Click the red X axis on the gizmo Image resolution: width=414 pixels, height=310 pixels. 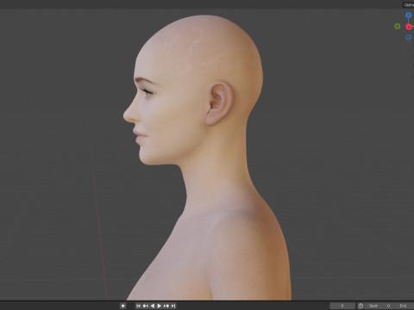pyautogui.click(x=409, y=27)
